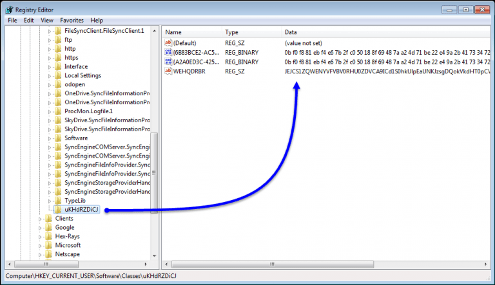Select the {6B83BCE2-AC5 binary value icon
Image resolution: width=495 pixels, height=285 pixels.
tap(168, 52)
